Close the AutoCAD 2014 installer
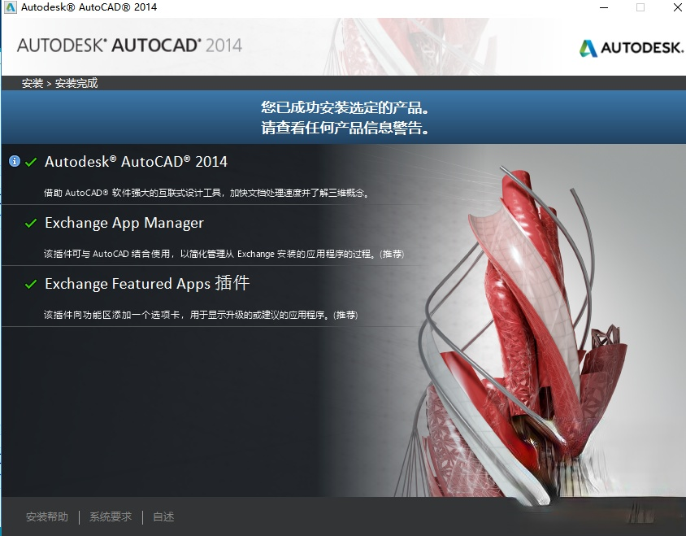Image resolution: width=686 pixels, height=536 pixels. point(677,7)
